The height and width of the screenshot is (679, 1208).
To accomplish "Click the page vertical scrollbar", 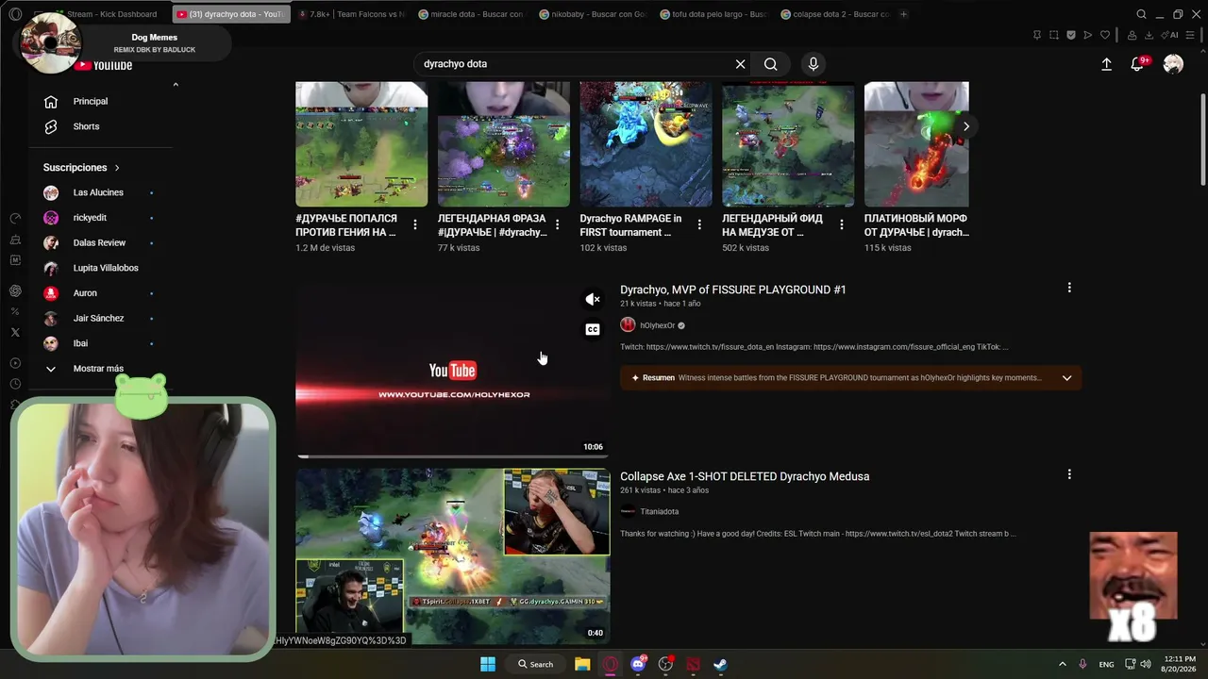I will [x=1202, y=140].
